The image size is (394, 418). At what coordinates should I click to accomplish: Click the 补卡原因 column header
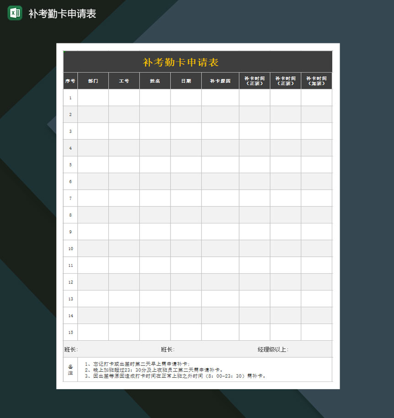[x=220, y=80]
